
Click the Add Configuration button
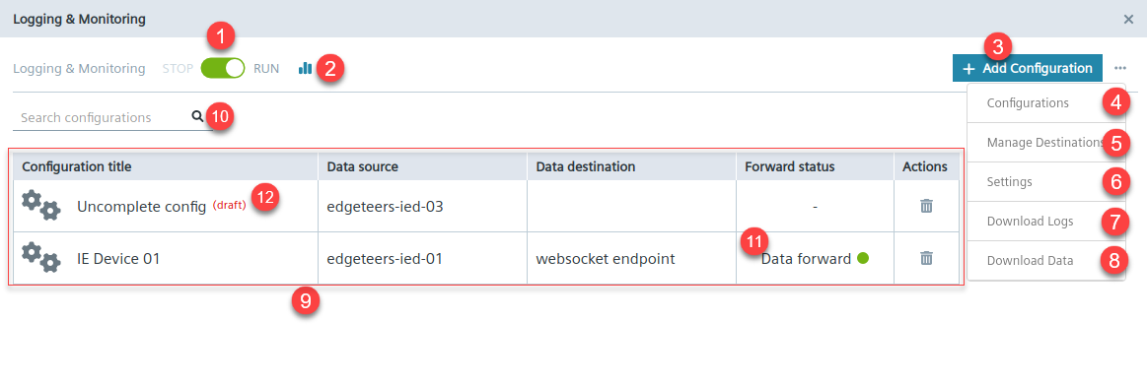point(1027,68)
